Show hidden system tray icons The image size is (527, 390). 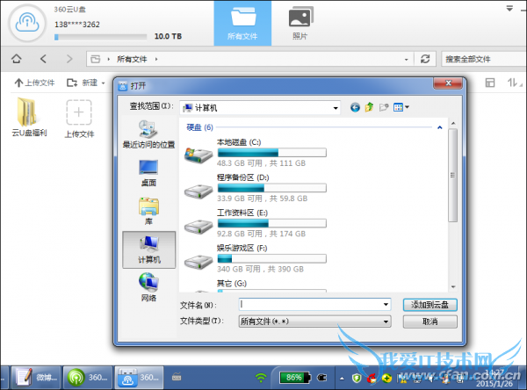click(x=342, y=379)
